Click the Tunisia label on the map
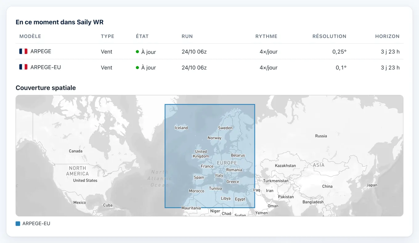 [215, 188]
